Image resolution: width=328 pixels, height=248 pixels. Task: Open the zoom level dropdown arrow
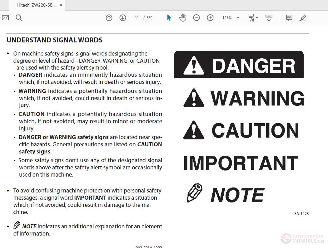pyautogui.click(x=238, y=18)
